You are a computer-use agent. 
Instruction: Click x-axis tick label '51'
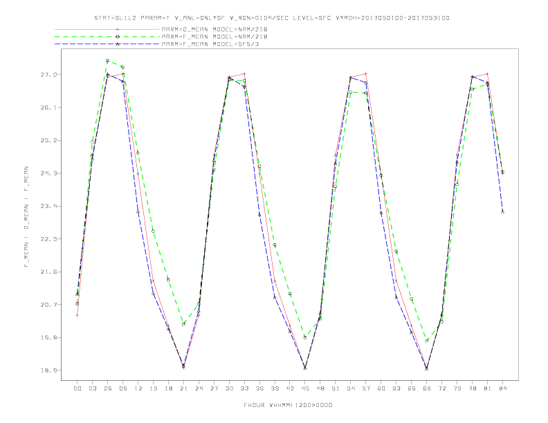tap(336, 388)
